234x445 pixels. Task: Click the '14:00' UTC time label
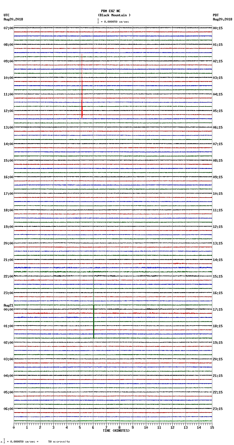coord(9,144)
